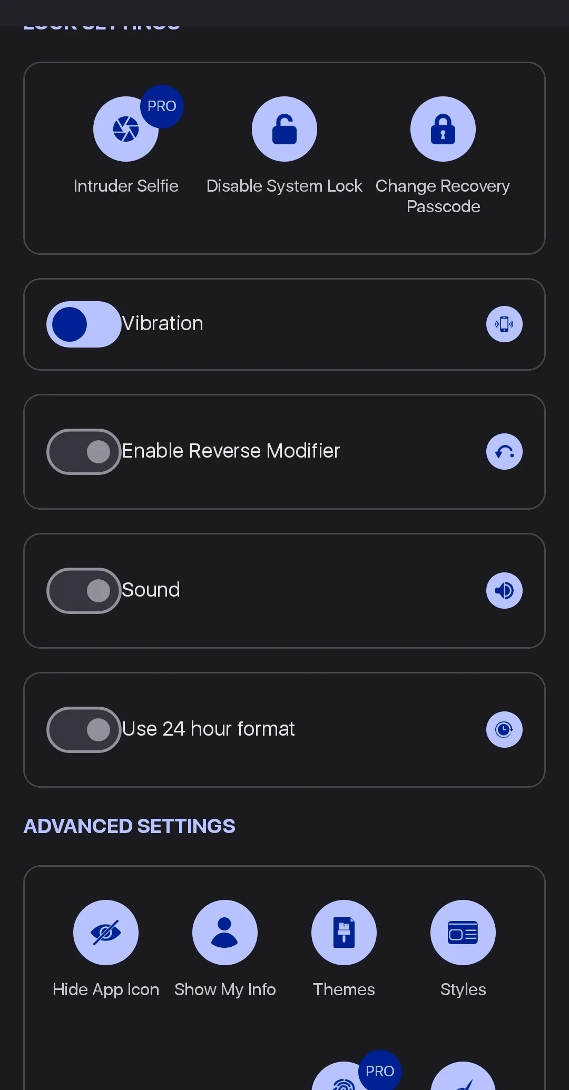Tap the PRO badge on Intruder Selfie
Image resolution: width=569 pixels, height=1090 pixels.
pyautogui.click(x=162, y=106)
